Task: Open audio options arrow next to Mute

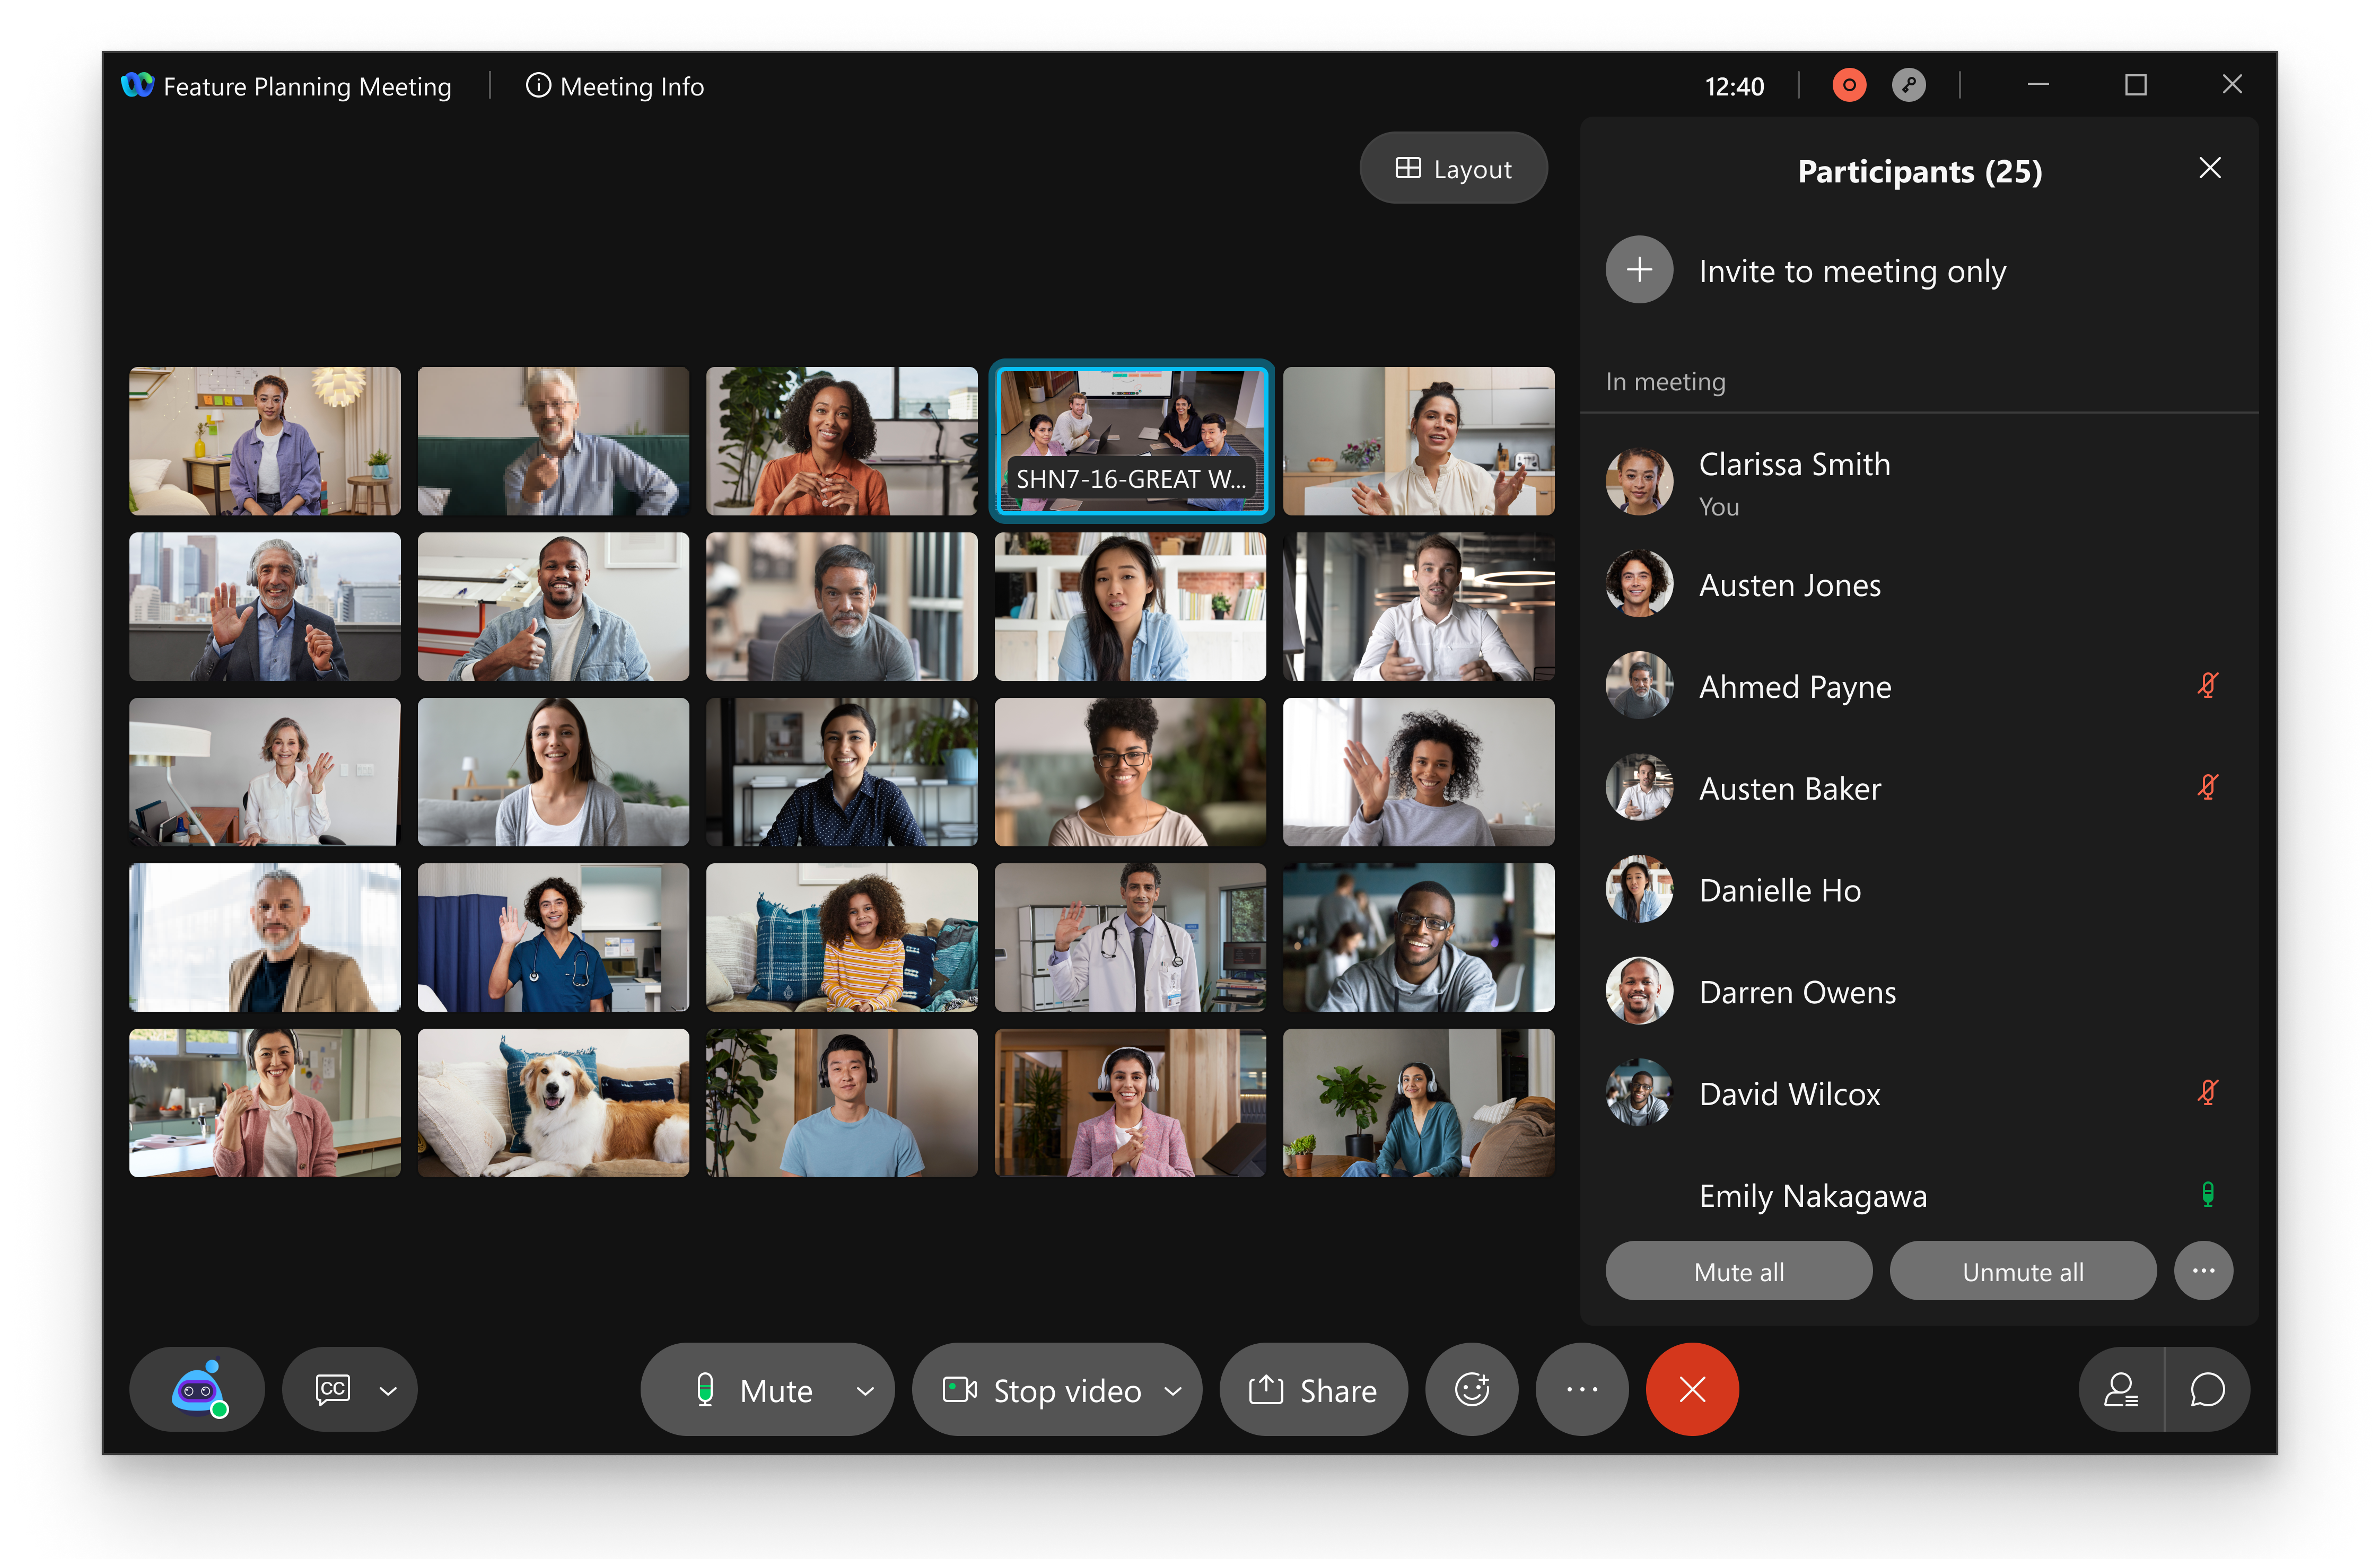Action: pos(865,1390)
